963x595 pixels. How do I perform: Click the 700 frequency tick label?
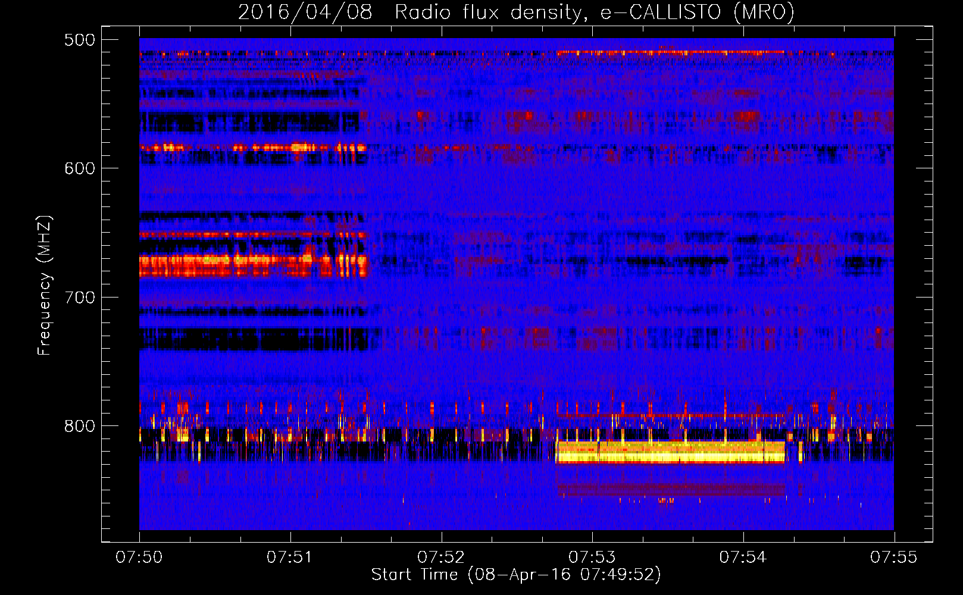[x=79, y=297]
